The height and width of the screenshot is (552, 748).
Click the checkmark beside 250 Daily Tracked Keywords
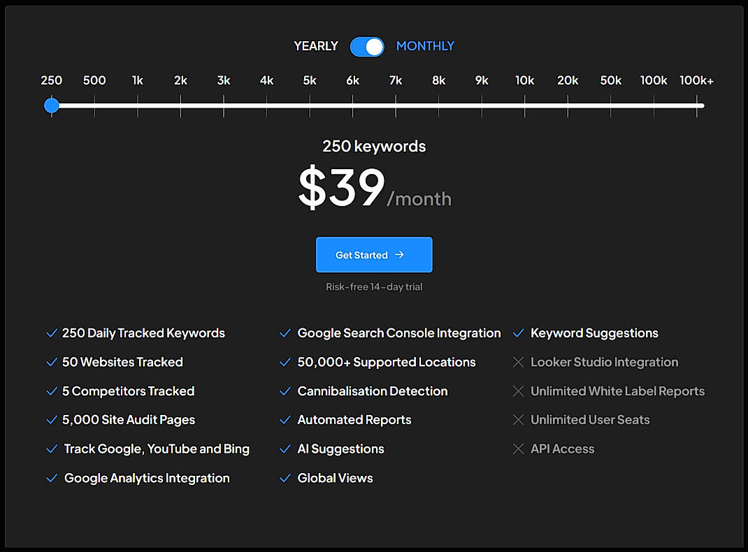51,333
